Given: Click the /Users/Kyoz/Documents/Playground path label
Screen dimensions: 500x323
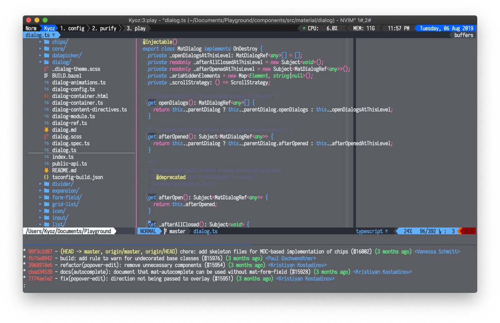Looking at the screenshot, I should 68,231.
